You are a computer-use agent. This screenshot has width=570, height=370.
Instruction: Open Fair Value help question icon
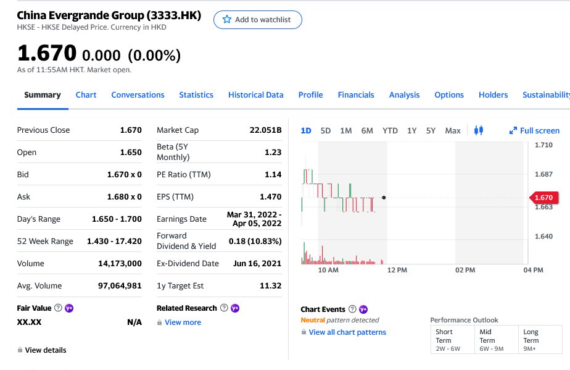[58, 308]
